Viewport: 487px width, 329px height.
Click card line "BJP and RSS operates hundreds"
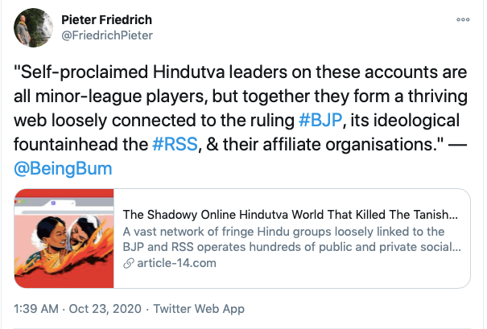[x=290, y=248]
